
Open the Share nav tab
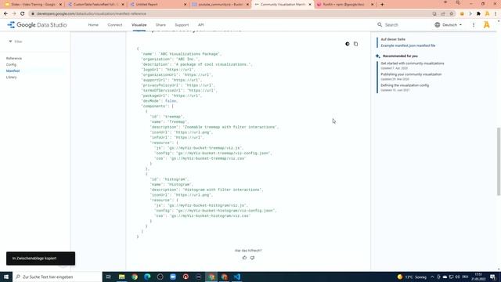point(160,24)
